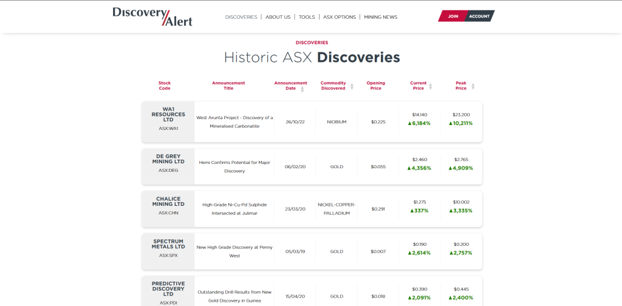Open the ABOUT US nav item
Screen dimensions: 622x306
(278, 17)
